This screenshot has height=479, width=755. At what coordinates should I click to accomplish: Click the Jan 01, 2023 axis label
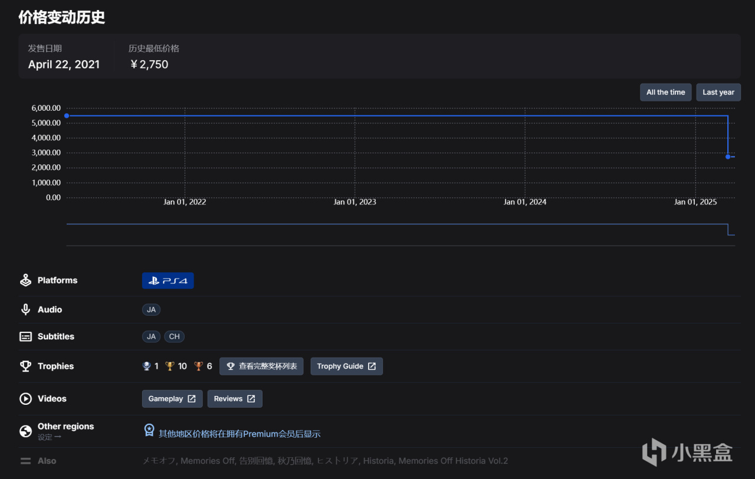tap(354, 202)
